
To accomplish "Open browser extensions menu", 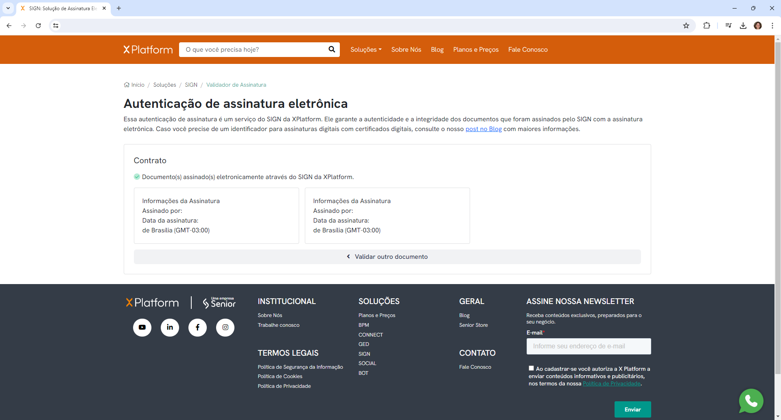I will click(x=707, y=26).
